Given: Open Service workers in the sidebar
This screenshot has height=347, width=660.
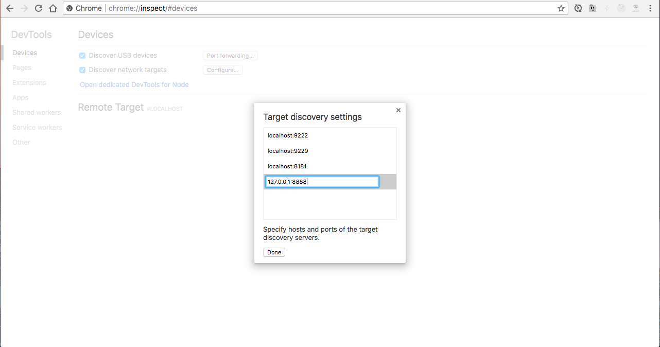Looking at the screenshot, I should pyautogui.click(x=37, y=127).
